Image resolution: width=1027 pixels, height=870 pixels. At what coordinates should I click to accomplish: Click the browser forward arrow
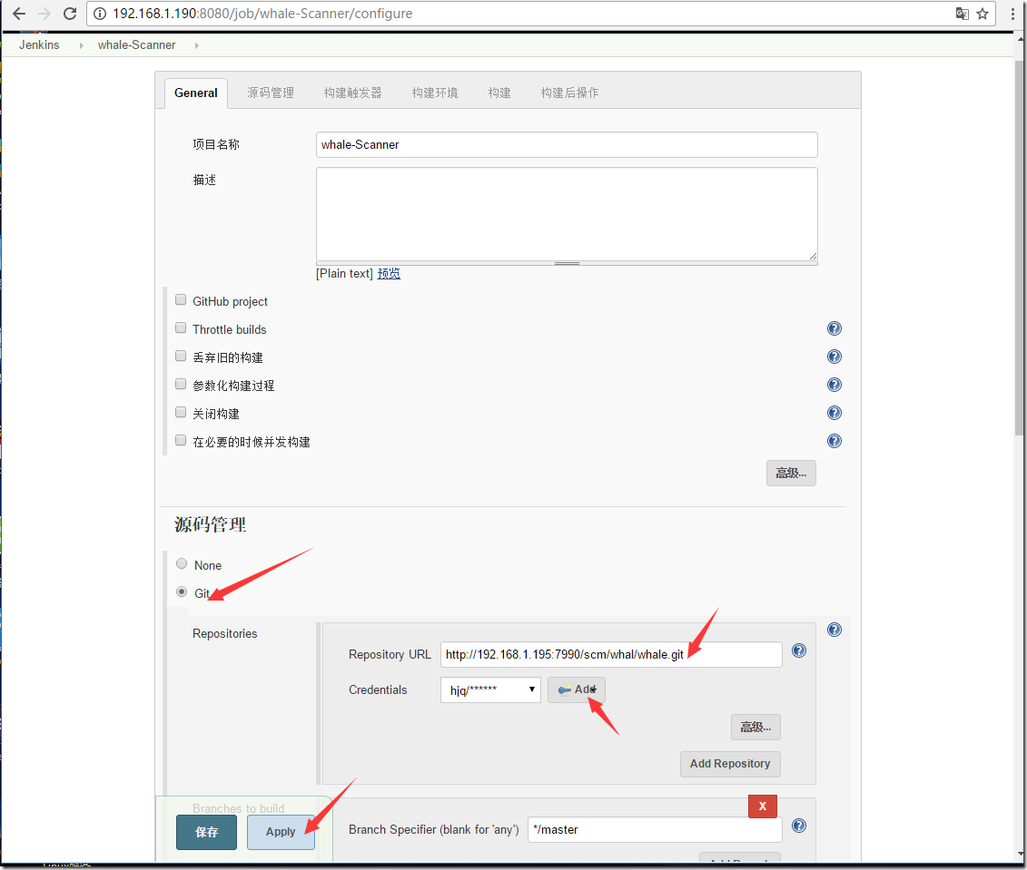[44, 14]
